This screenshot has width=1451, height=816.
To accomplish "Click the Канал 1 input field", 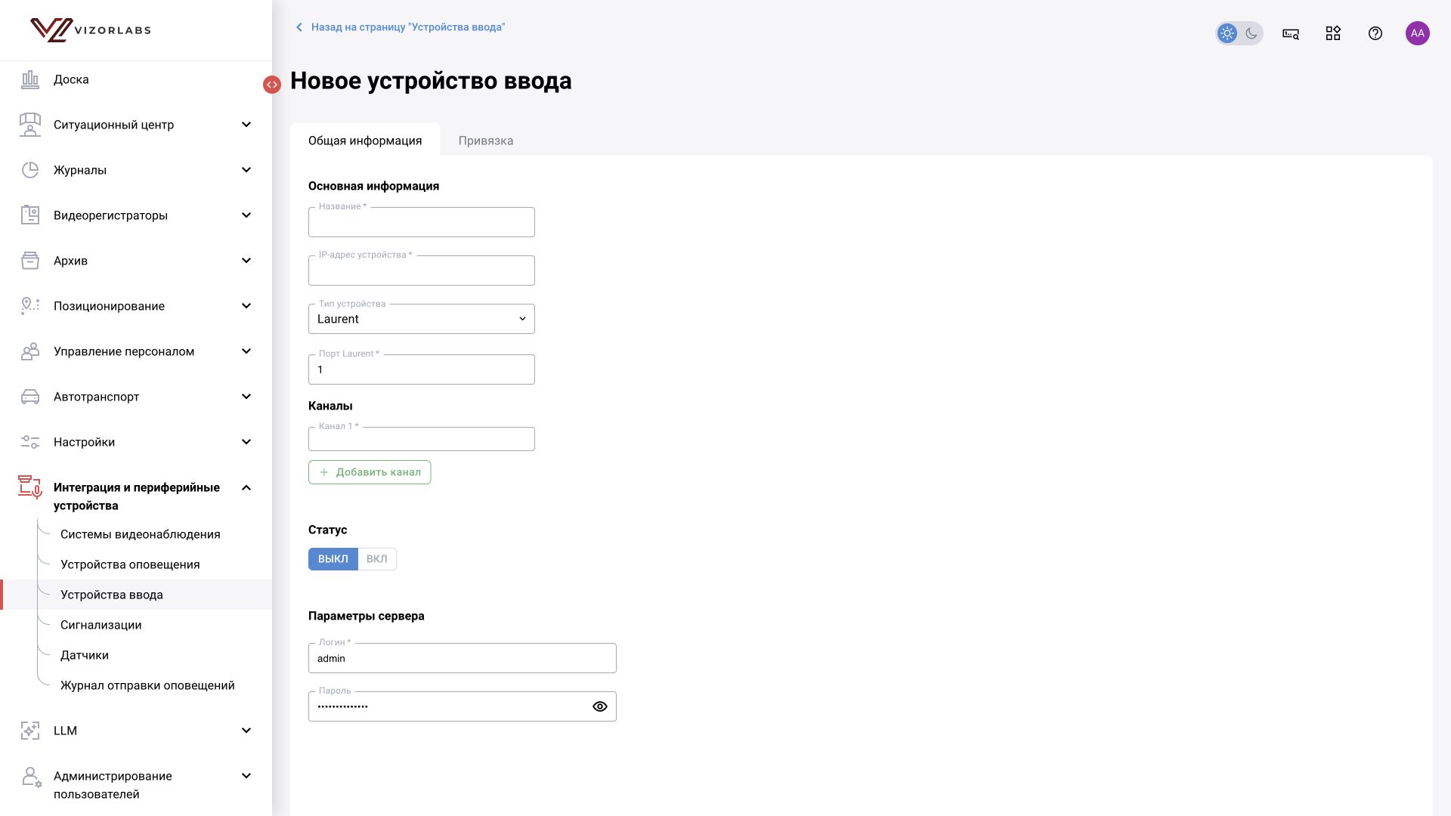I will (422, 439).
